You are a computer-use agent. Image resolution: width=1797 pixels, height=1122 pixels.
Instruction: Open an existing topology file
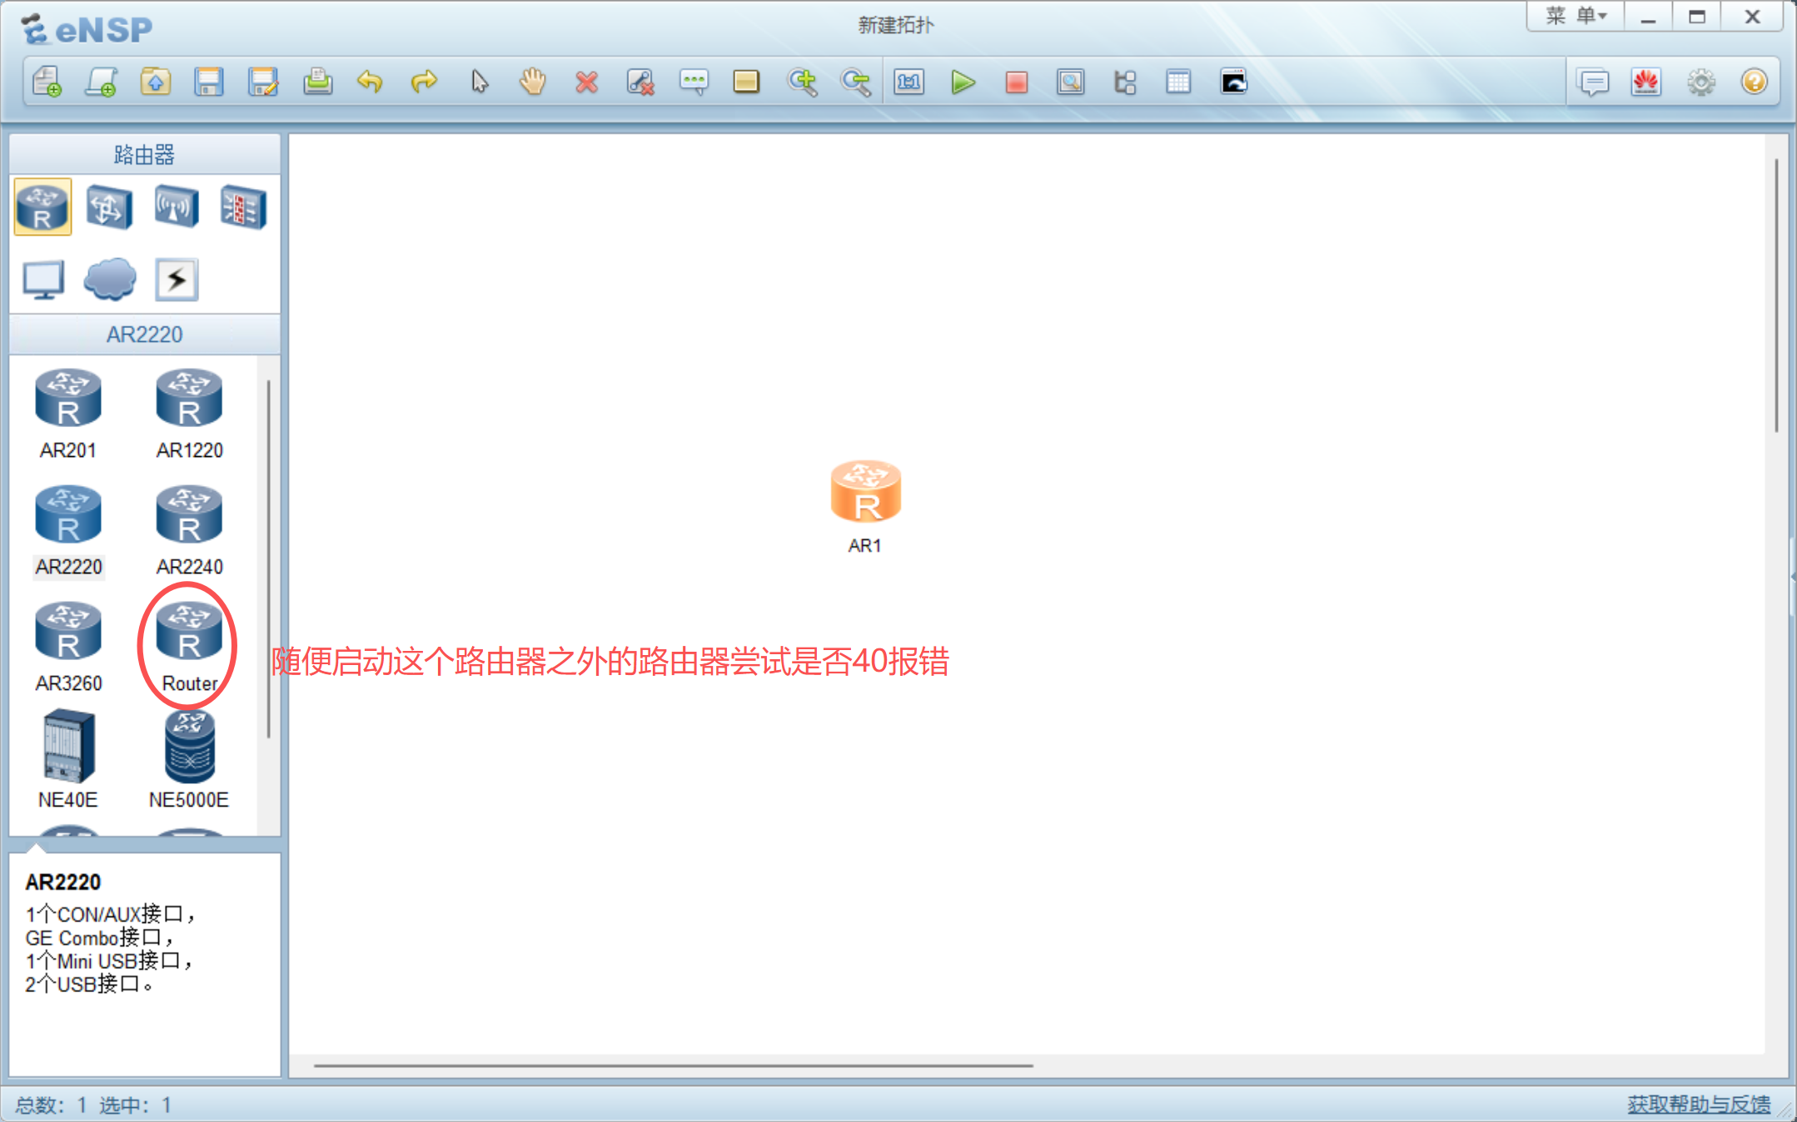point(155,82)
